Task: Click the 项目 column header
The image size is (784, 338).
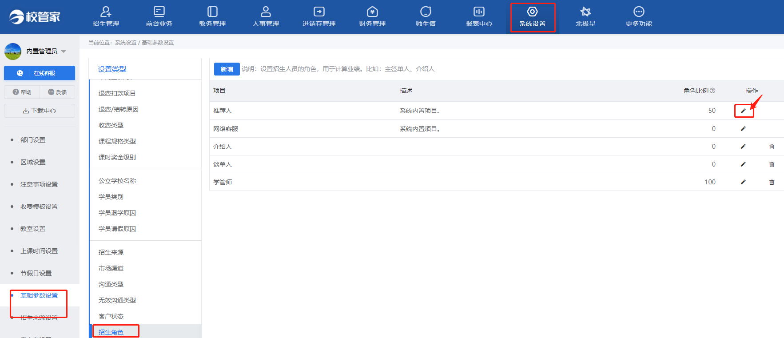Action: click(219, 91)
